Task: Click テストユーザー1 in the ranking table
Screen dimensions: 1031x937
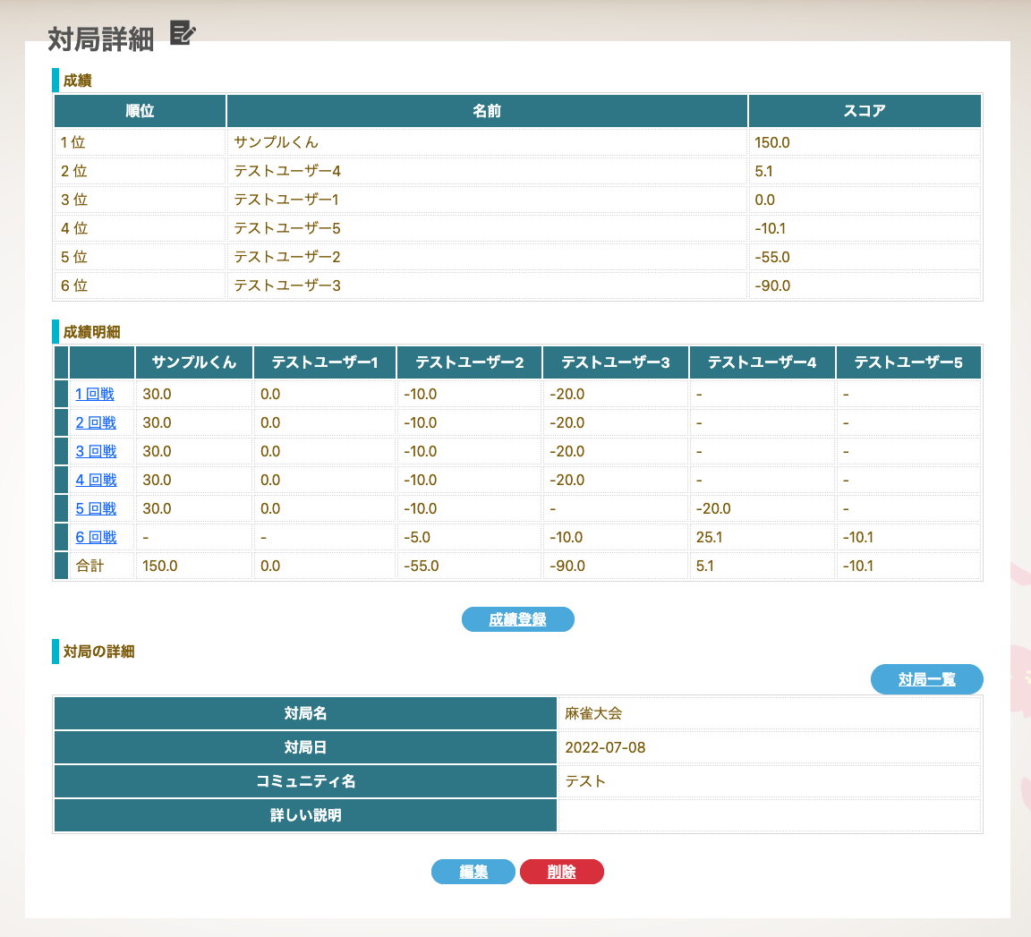Action: point(286,200)
